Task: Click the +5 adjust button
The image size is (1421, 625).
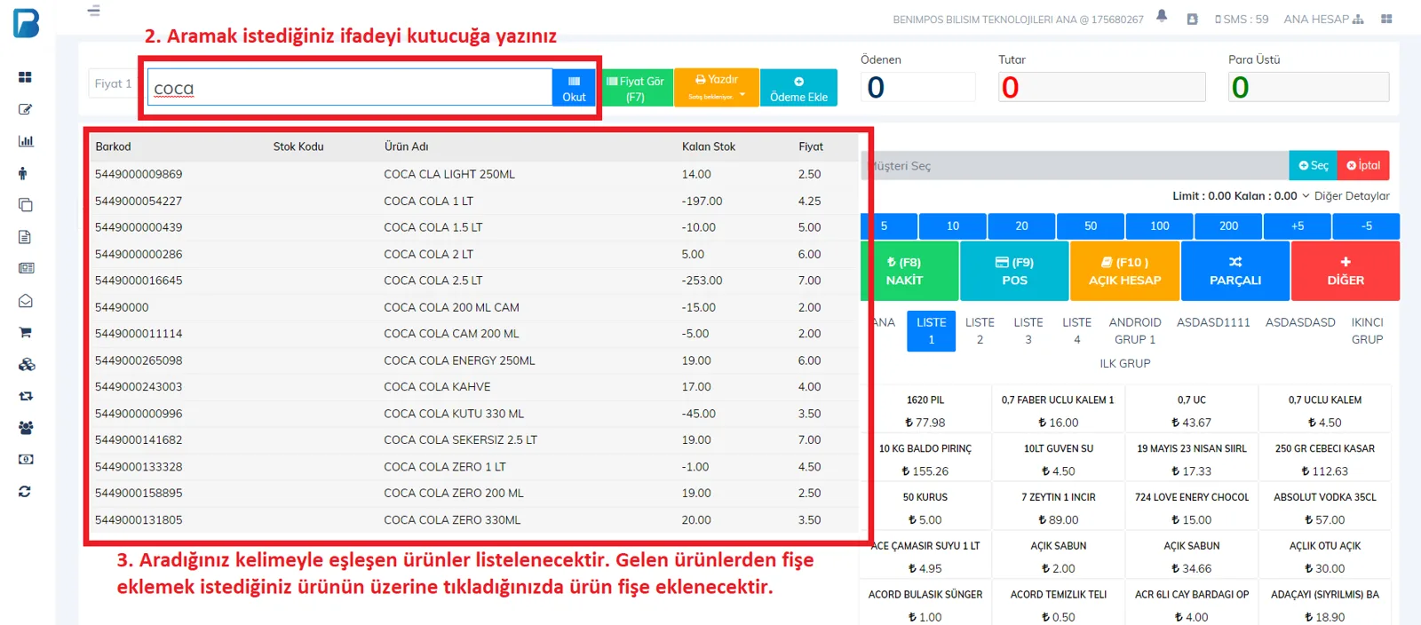Action: (x=1298, y=226)
